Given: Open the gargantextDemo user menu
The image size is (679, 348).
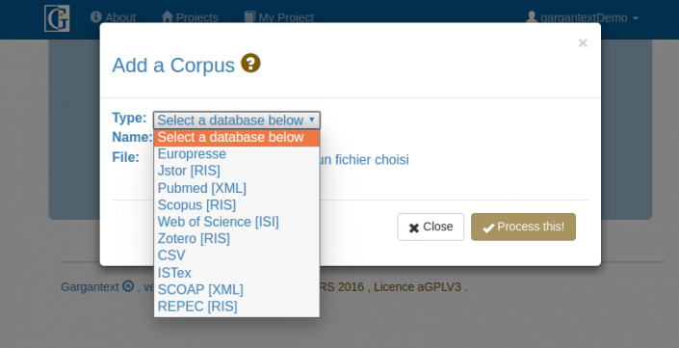Looking at the screenshot, I should [582, 17].
